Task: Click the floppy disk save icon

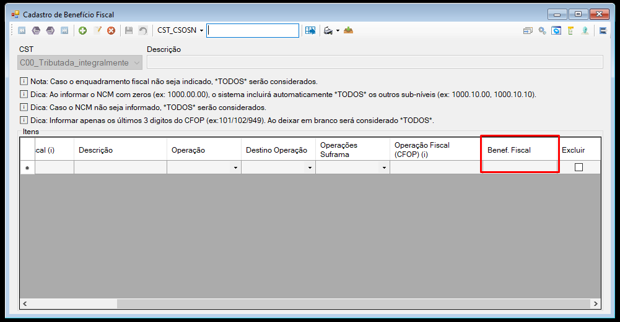Action: [128, 30]
